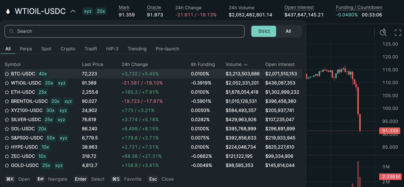404x187 pixels.
Task: Click the Enter Select shortcut hint
Action: pos(89,179)
